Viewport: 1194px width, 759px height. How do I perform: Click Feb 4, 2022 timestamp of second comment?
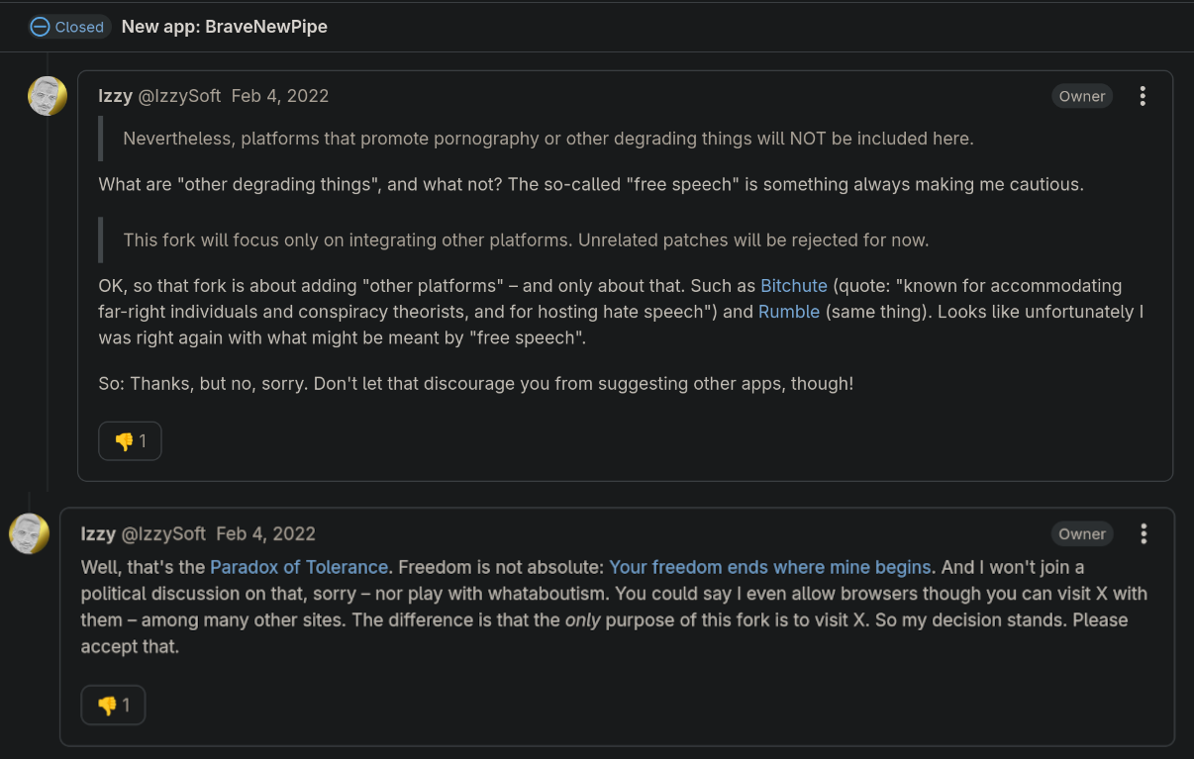265,533
